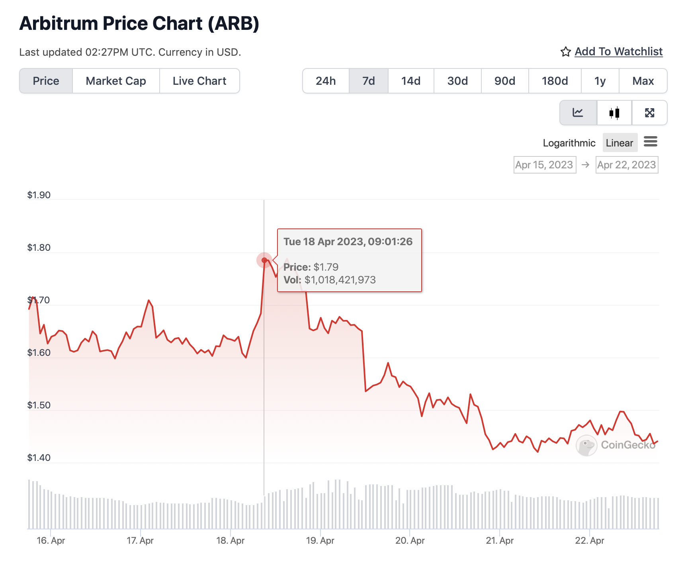Image resolution: width=684 pixels, height=566 pixels.
Task: Toggle Logarithmic scale
Action: point(569,143)
